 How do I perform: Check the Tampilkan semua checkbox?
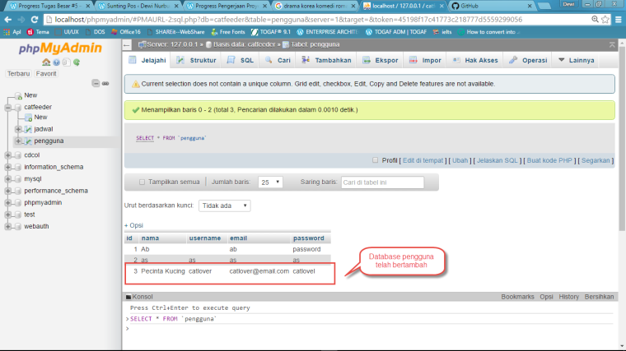point(142,182)
